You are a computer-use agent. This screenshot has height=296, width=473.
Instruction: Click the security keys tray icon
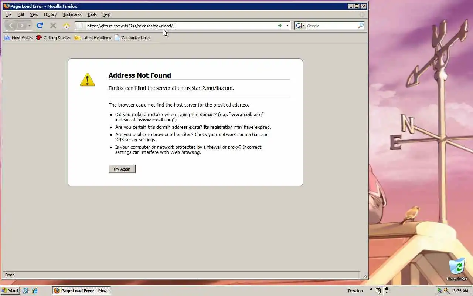pos(447,291)
